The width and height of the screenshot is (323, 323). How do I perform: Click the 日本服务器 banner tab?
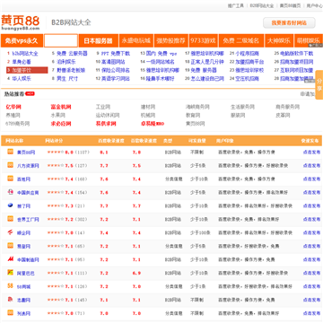point(98,40)
